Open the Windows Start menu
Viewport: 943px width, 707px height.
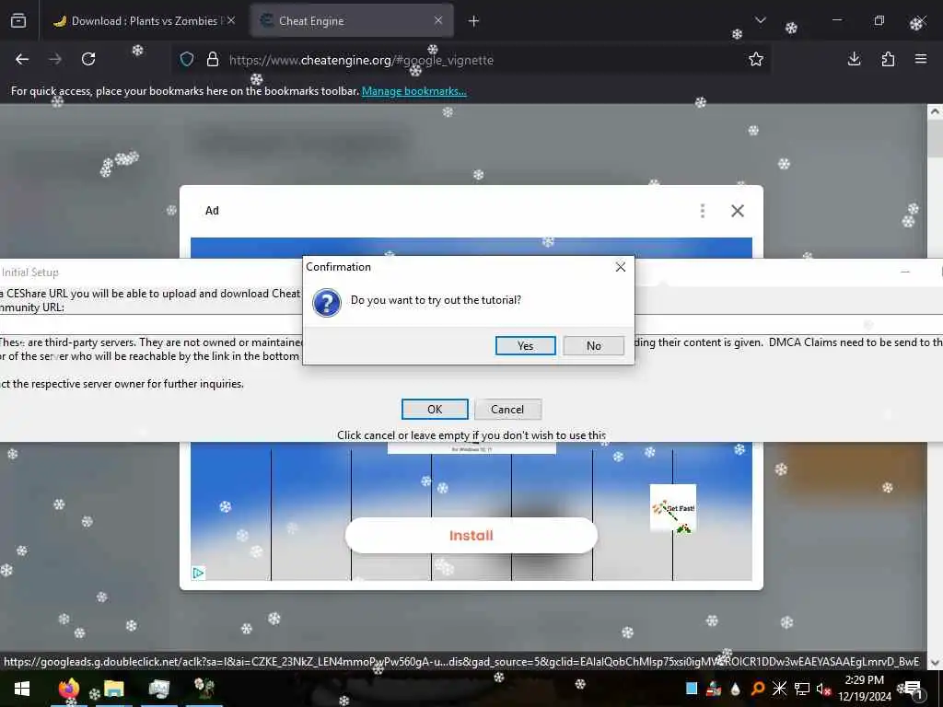click(22, 689)
